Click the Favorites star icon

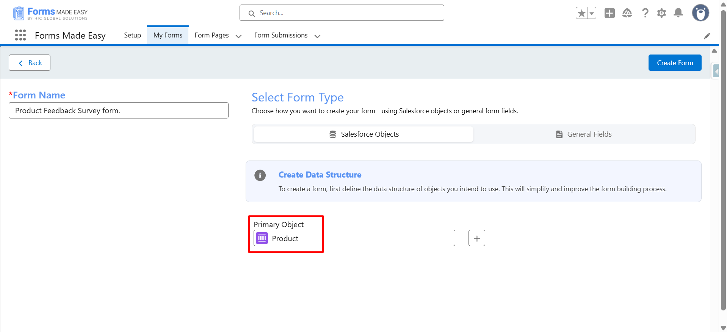tap(581, 13)
